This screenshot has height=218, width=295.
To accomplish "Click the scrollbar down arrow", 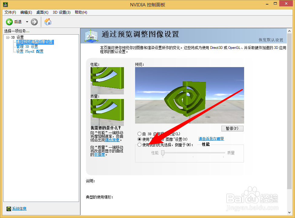I will 289,212.
